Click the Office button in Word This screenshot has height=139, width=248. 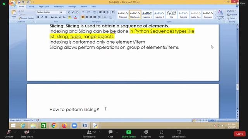[x=13, y=3]
